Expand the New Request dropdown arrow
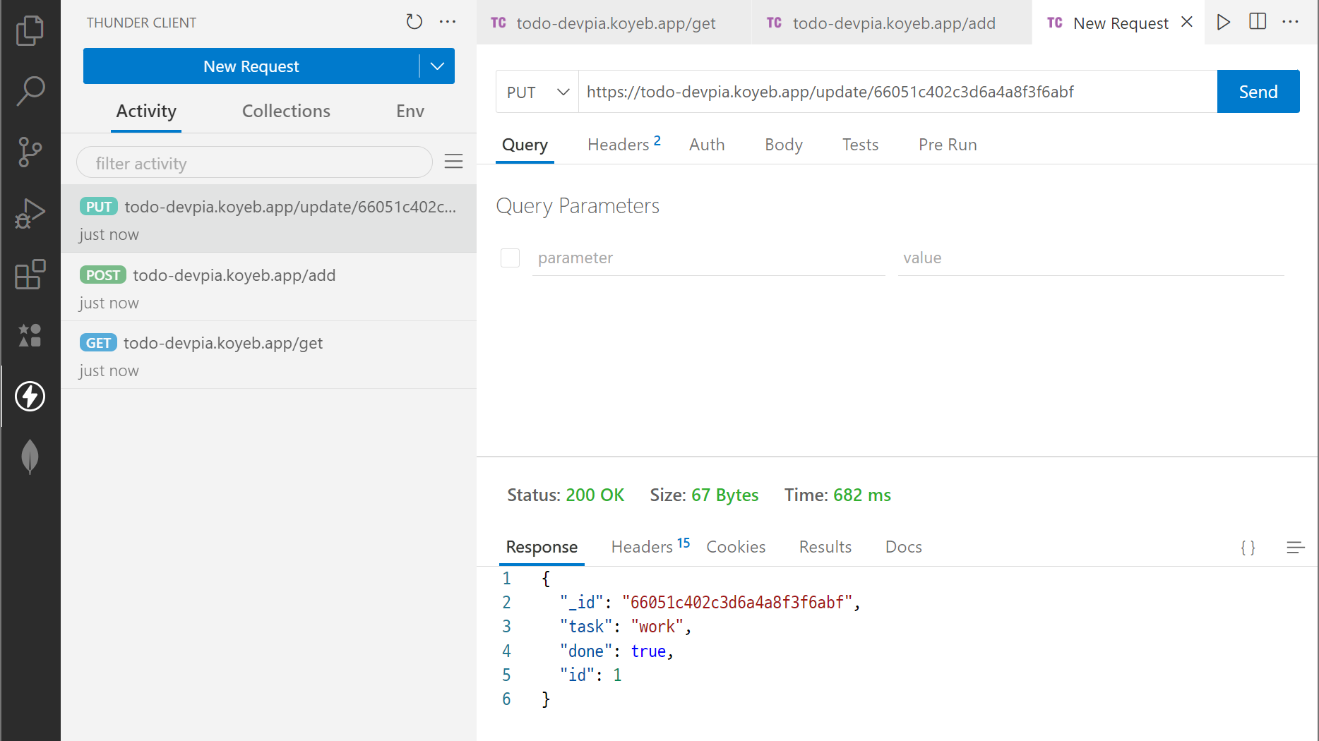1319x741 pixels. pos(437,66)
